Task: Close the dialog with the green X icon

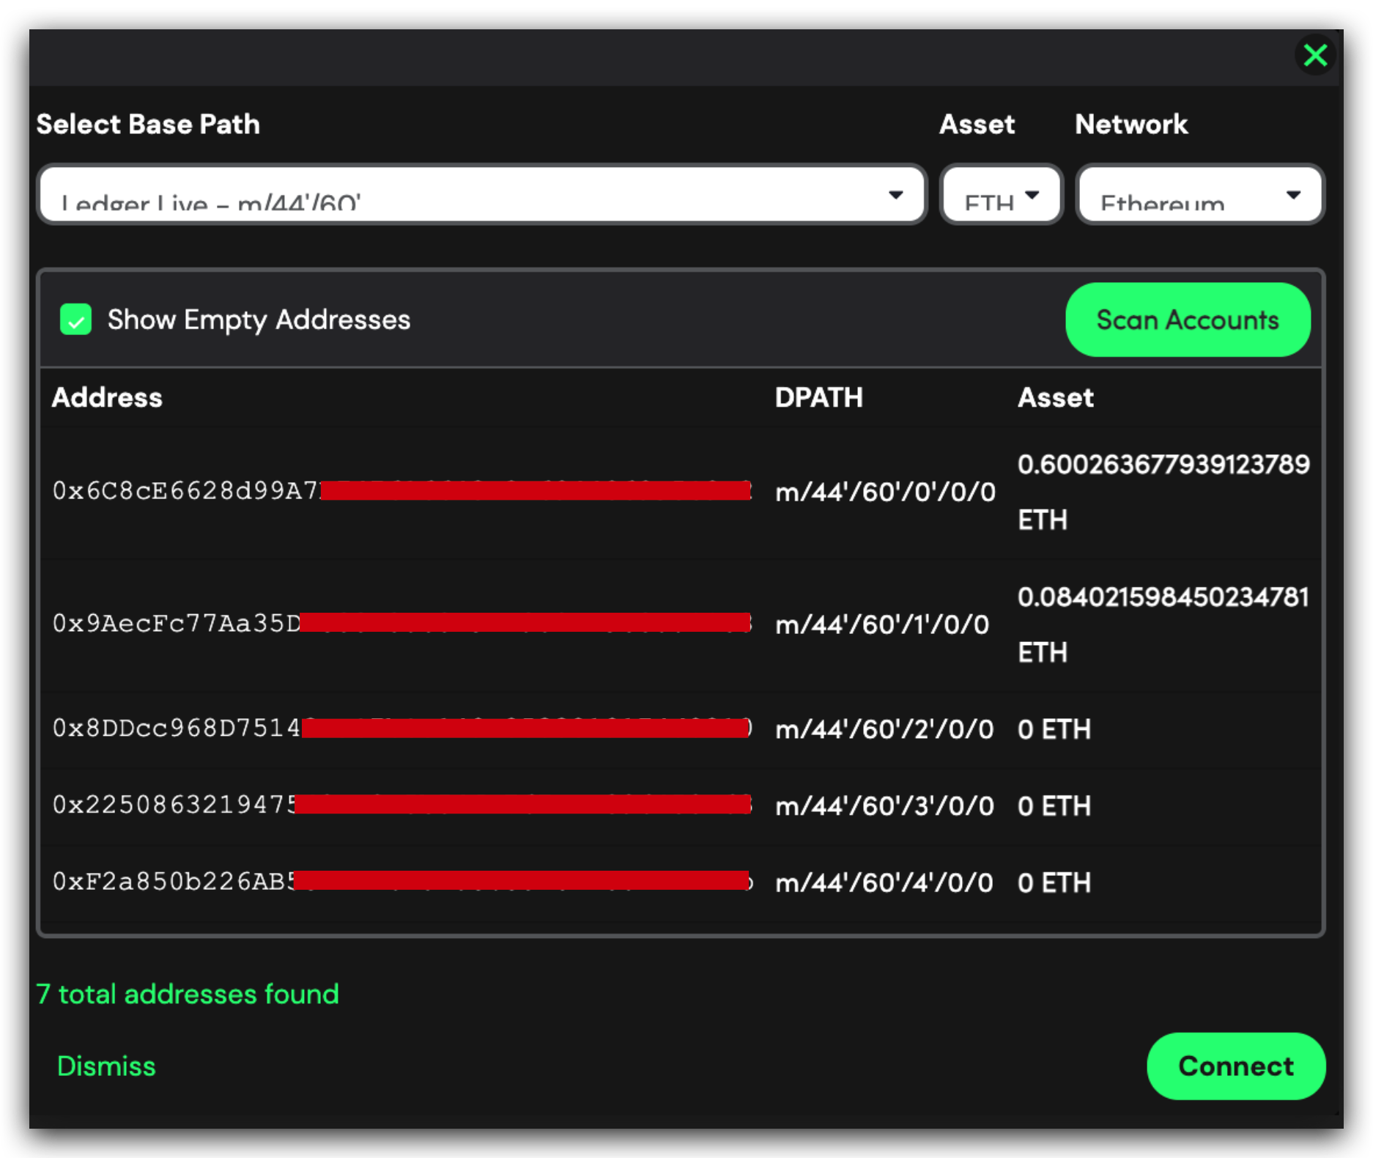Action: (x=1315, y=55)
